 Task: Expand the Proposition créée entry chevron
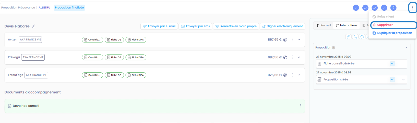pyautogui.click(x=403, y=80)
